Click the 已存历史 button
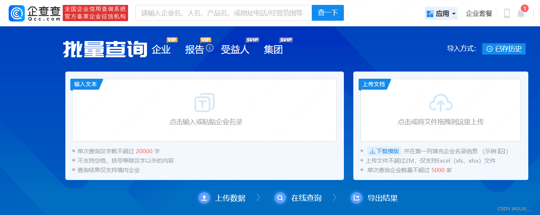This screenshot has height=215, width=540. coord(504,49)
